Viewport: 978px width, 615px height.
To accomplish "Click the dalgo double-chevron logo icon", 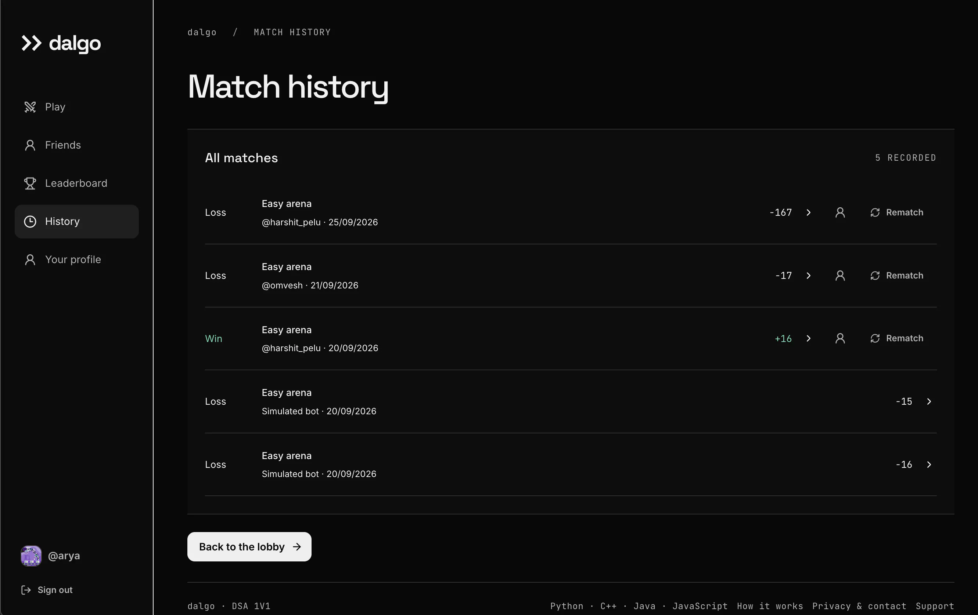I will [32, 43].
